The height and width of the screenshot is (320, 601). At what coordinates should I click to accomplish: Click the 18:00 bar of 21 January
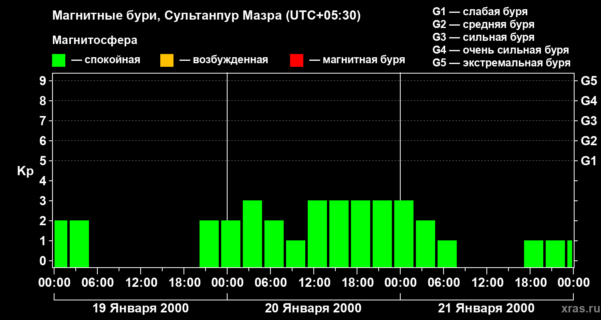point(534,254)
